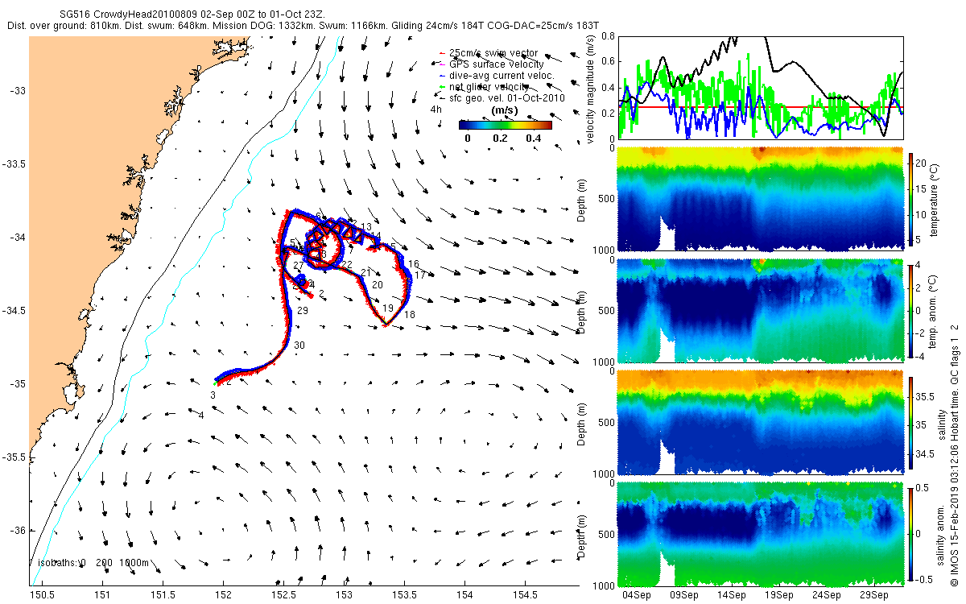966x604 pixels.
Task: Click longitude label 150.5 on the map axis
Action: tap(42, 594)
